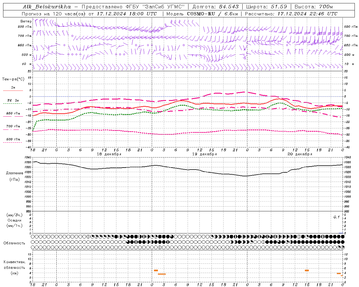Click the 'Тем-ра(°C)' temperature panel label
359x287 pixels.
click(13, 79)
